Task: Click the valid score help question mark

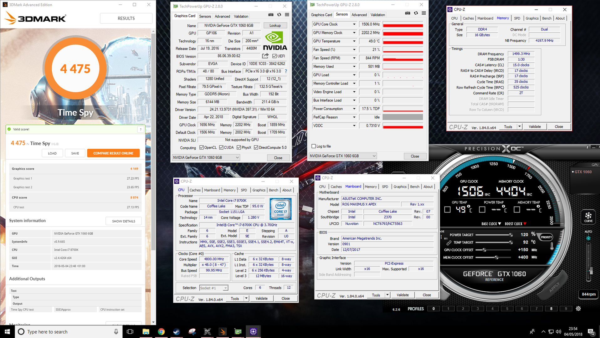Action: click(141, 129)
